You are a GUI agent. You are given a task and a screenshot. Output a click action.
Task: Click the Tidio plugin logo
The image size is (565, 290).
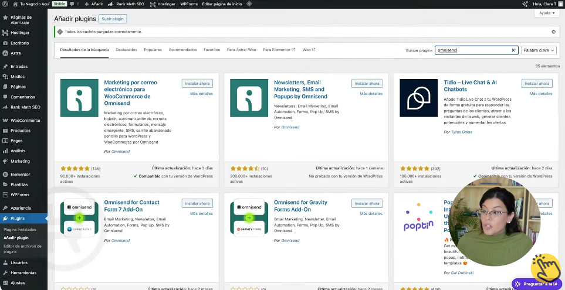click(x=419, y=98)
